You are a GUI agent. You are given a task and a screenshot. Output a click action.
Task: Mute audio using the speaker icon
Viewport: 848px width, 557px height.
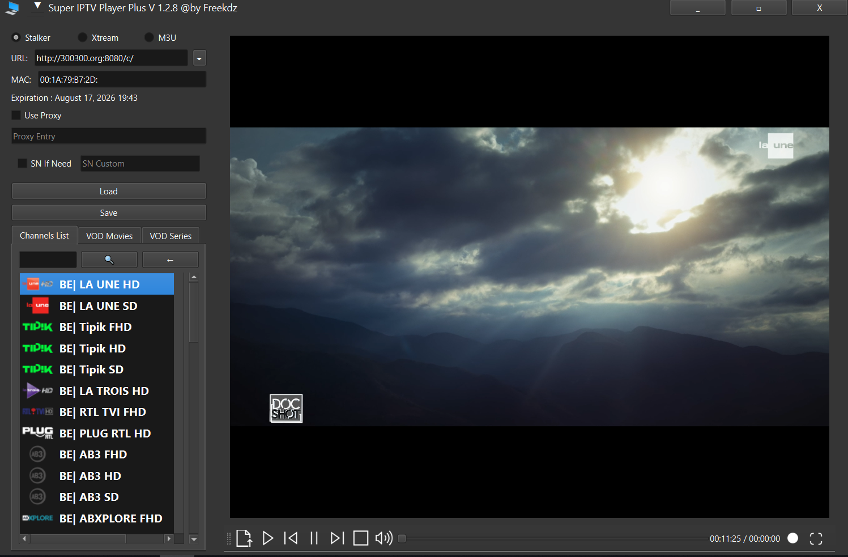click(383, 538)
